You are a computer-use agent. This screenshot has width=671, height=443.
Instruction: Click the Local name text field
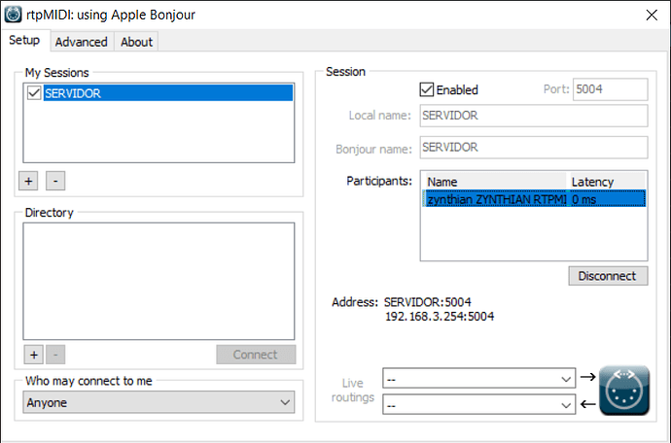point(533,116)
